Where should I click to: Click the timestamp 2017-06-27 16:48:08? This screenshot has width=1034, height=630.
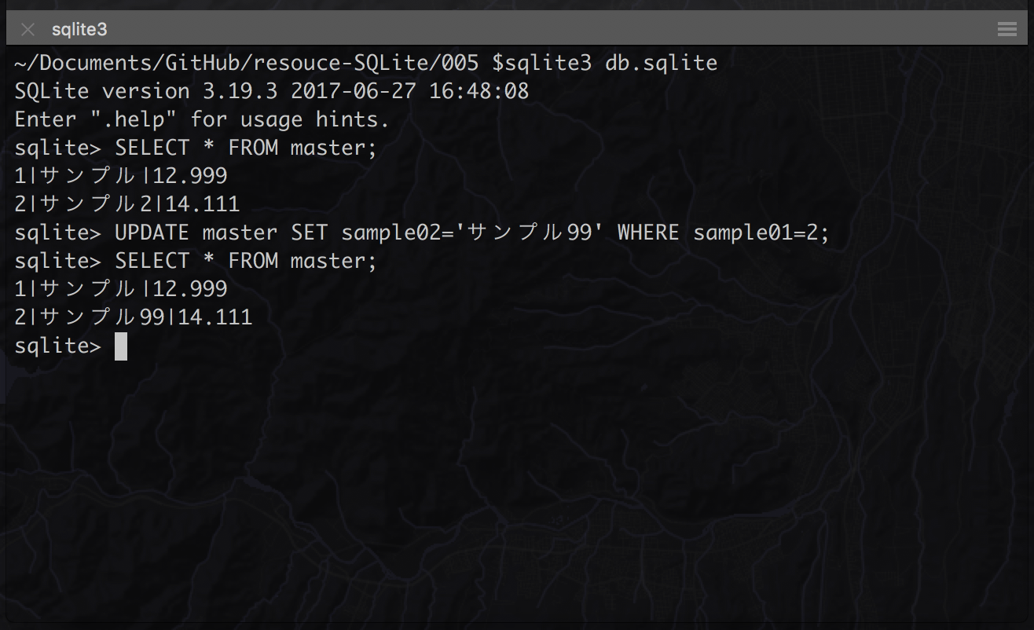coord(409,92)
